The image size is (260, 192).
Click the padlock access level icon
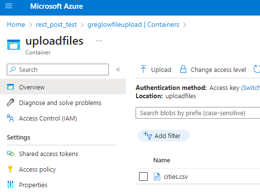coord(183,69)
